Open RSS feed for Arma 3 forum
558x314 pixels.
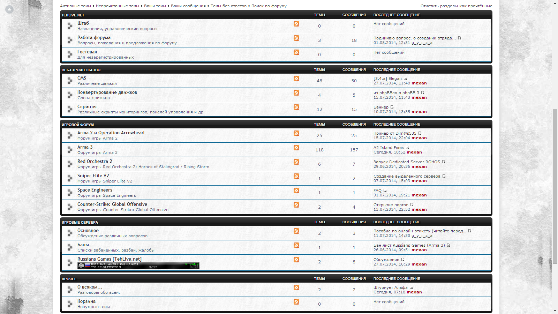coord(296,148)
